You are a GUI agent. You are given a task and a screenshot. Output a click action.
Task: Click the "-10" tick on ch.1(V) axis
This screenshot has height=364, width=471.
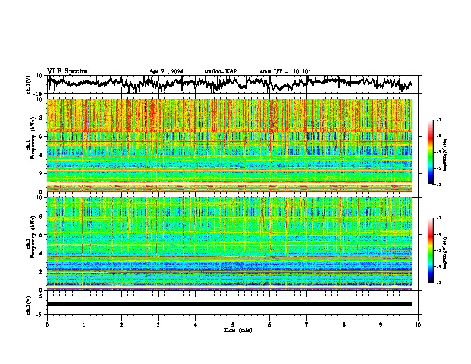[x=39, y=94]
